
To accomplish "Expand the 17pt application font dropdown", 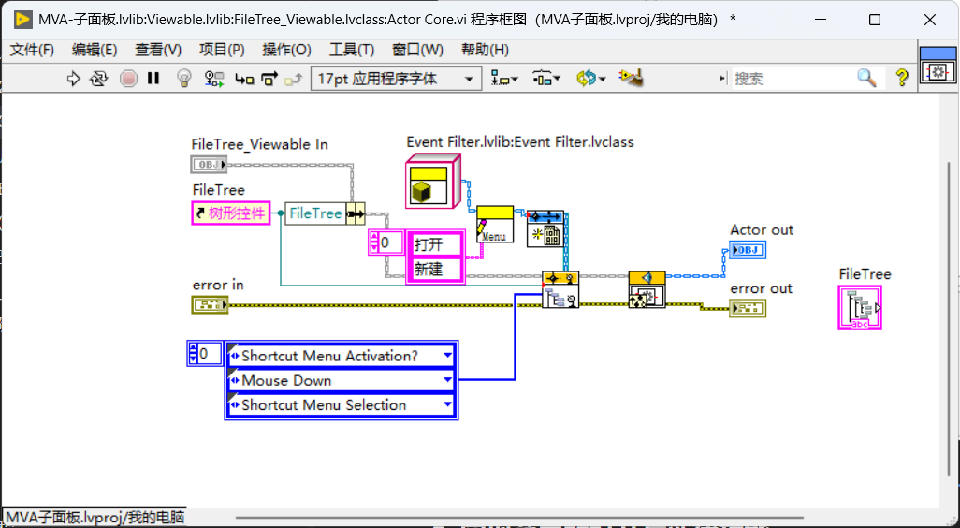I will (396, 79).
